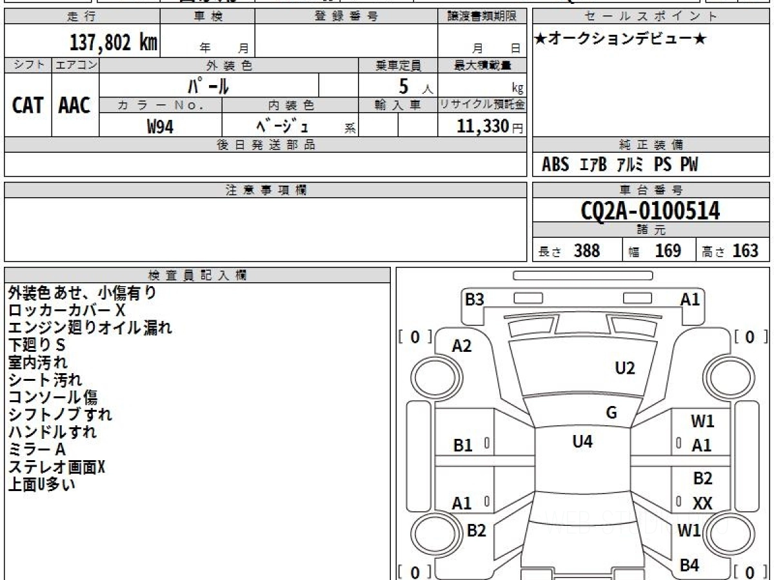Select the 上面U多い note
774x580 pixels.
pos(42,484)
